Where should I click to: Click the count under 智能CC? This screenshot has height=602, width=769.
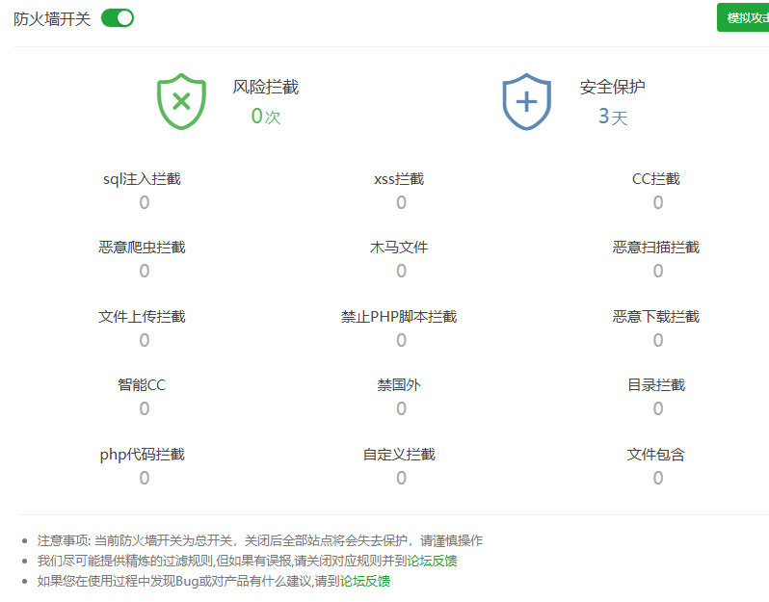point(145,408)
